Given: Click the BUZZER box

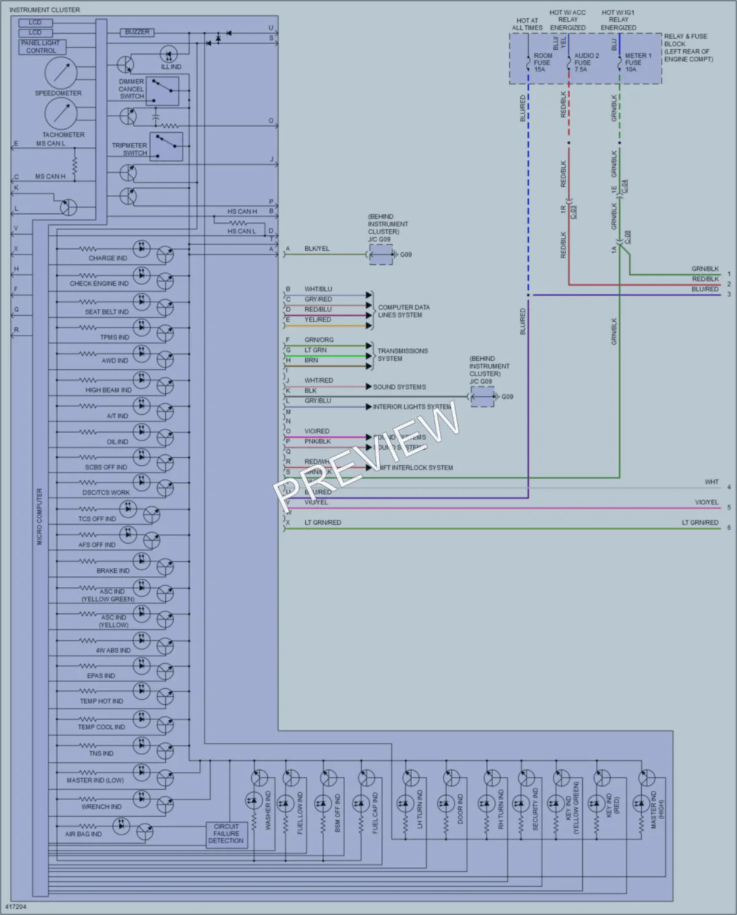Looking at the screenshot, I should point(137,32).
